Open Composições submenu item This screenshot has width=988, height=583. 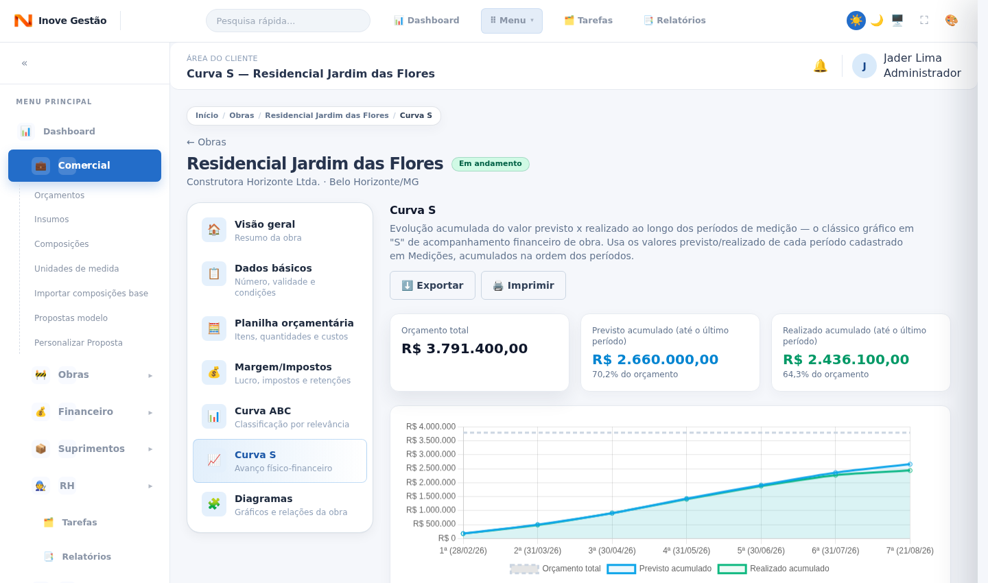pos(62,244)
